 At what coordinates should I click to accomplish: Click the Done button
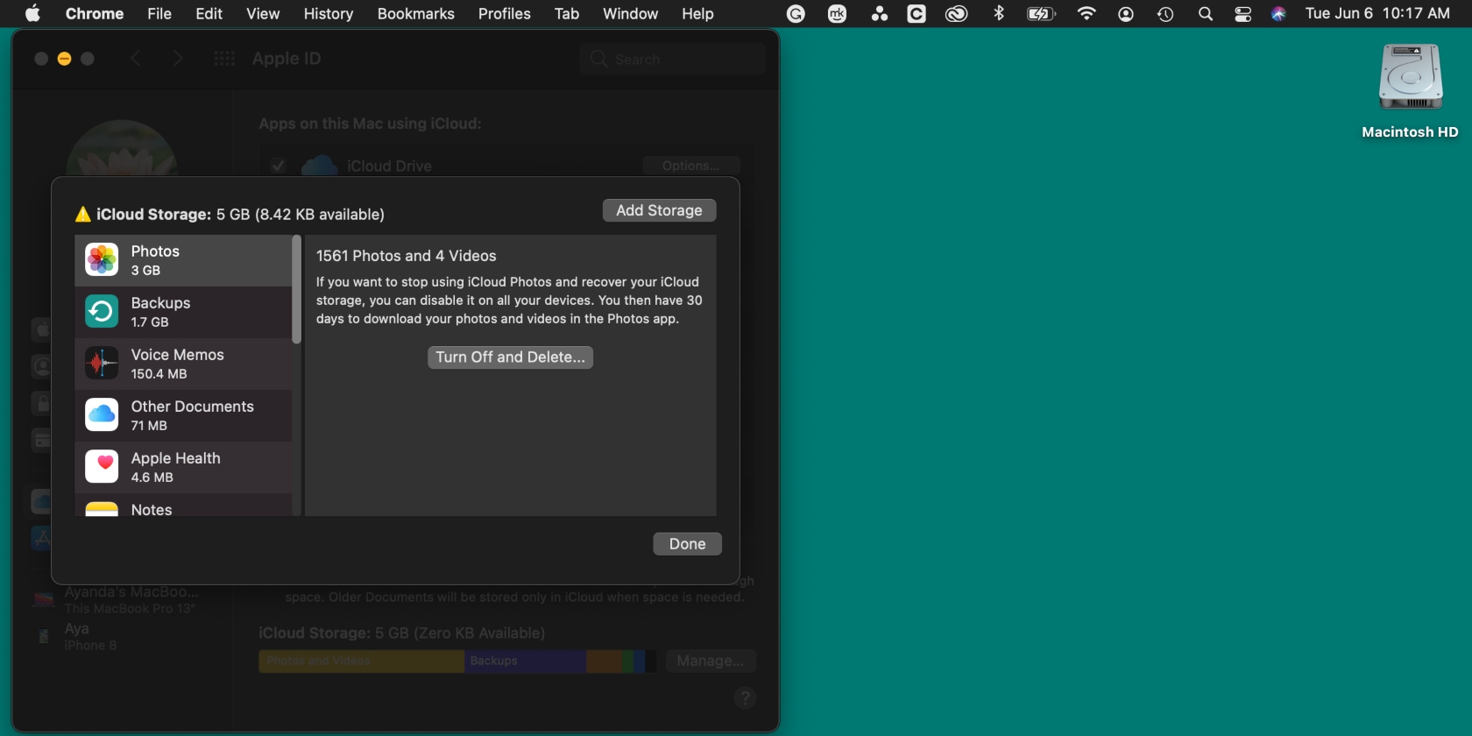click(x=687, y=544)
